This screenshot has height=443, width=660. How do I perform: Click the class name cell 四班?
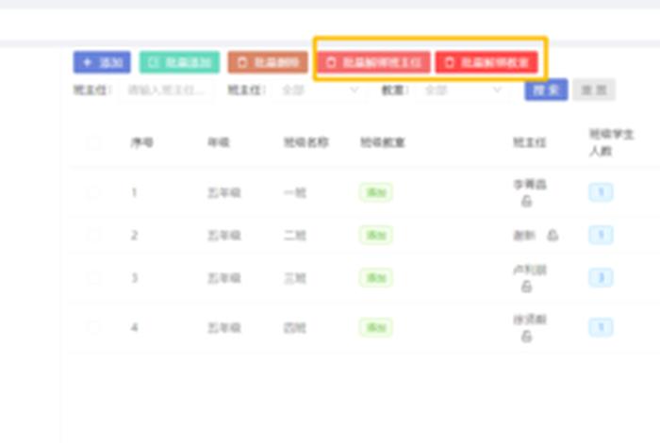click(x=294, y=328)
